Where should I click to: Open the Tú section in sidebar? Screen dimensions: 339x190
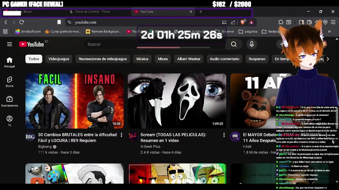[x=10, y=121]
